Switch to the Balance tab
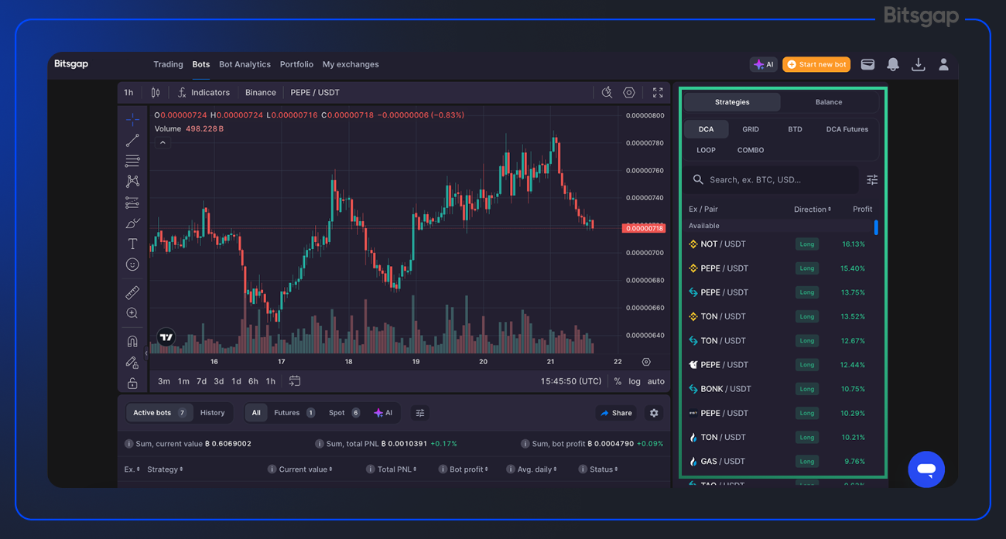This screenshot has width=1006, height=539. click(x=829, y=101)
